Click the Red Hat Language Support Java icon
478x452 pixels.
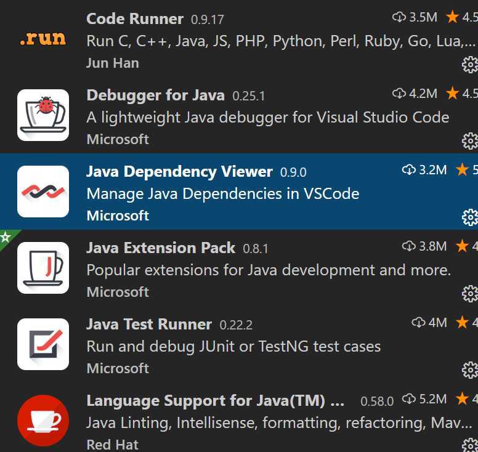43,421
